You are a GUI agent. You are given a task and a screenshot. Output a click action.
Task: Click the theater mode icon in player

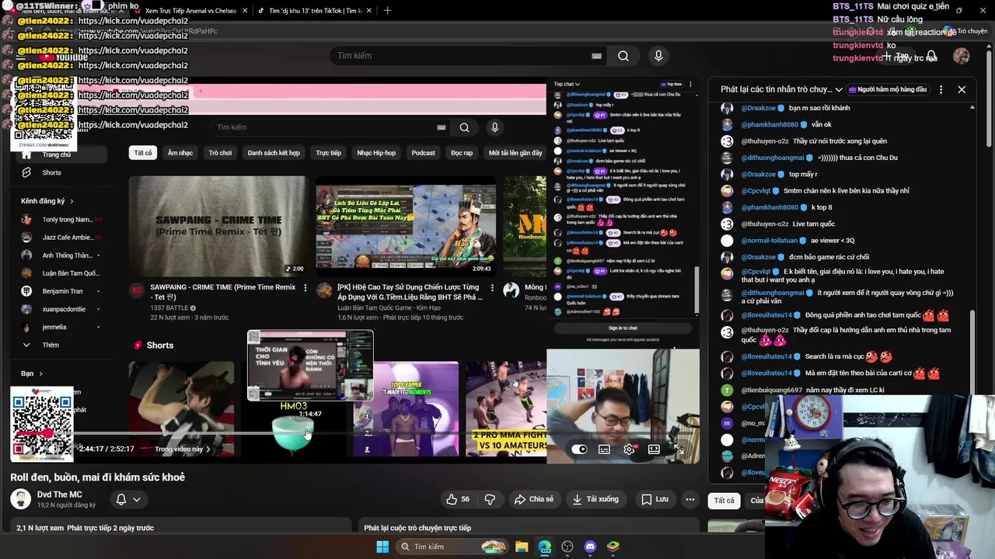[x=654, y=449]
